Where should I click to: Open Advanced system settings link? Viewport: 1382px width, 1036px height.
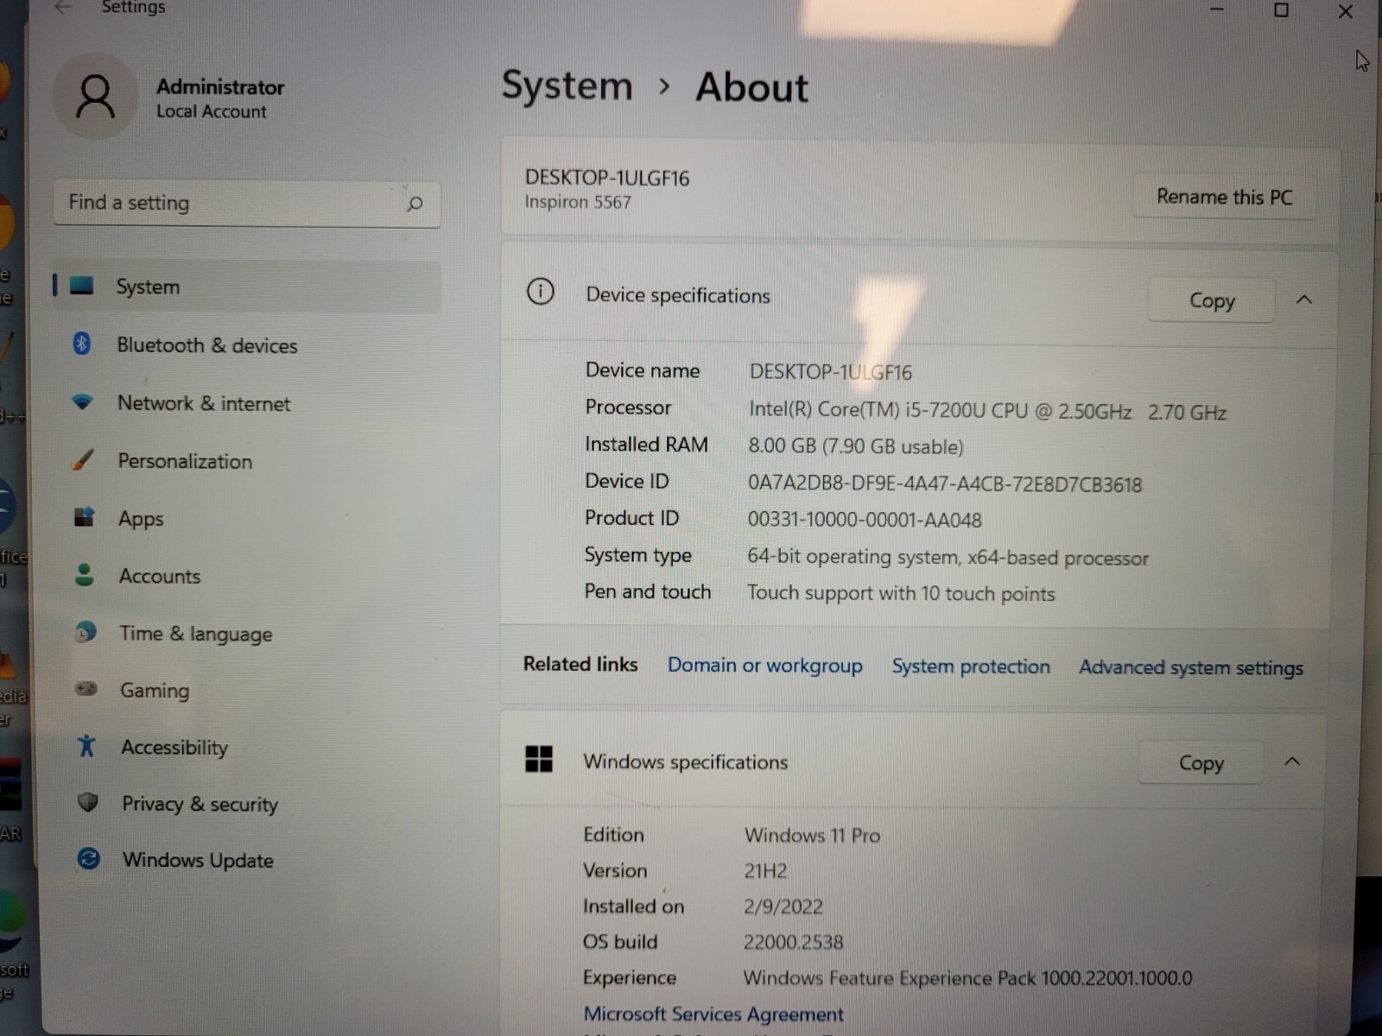(x=1191, y=667)
